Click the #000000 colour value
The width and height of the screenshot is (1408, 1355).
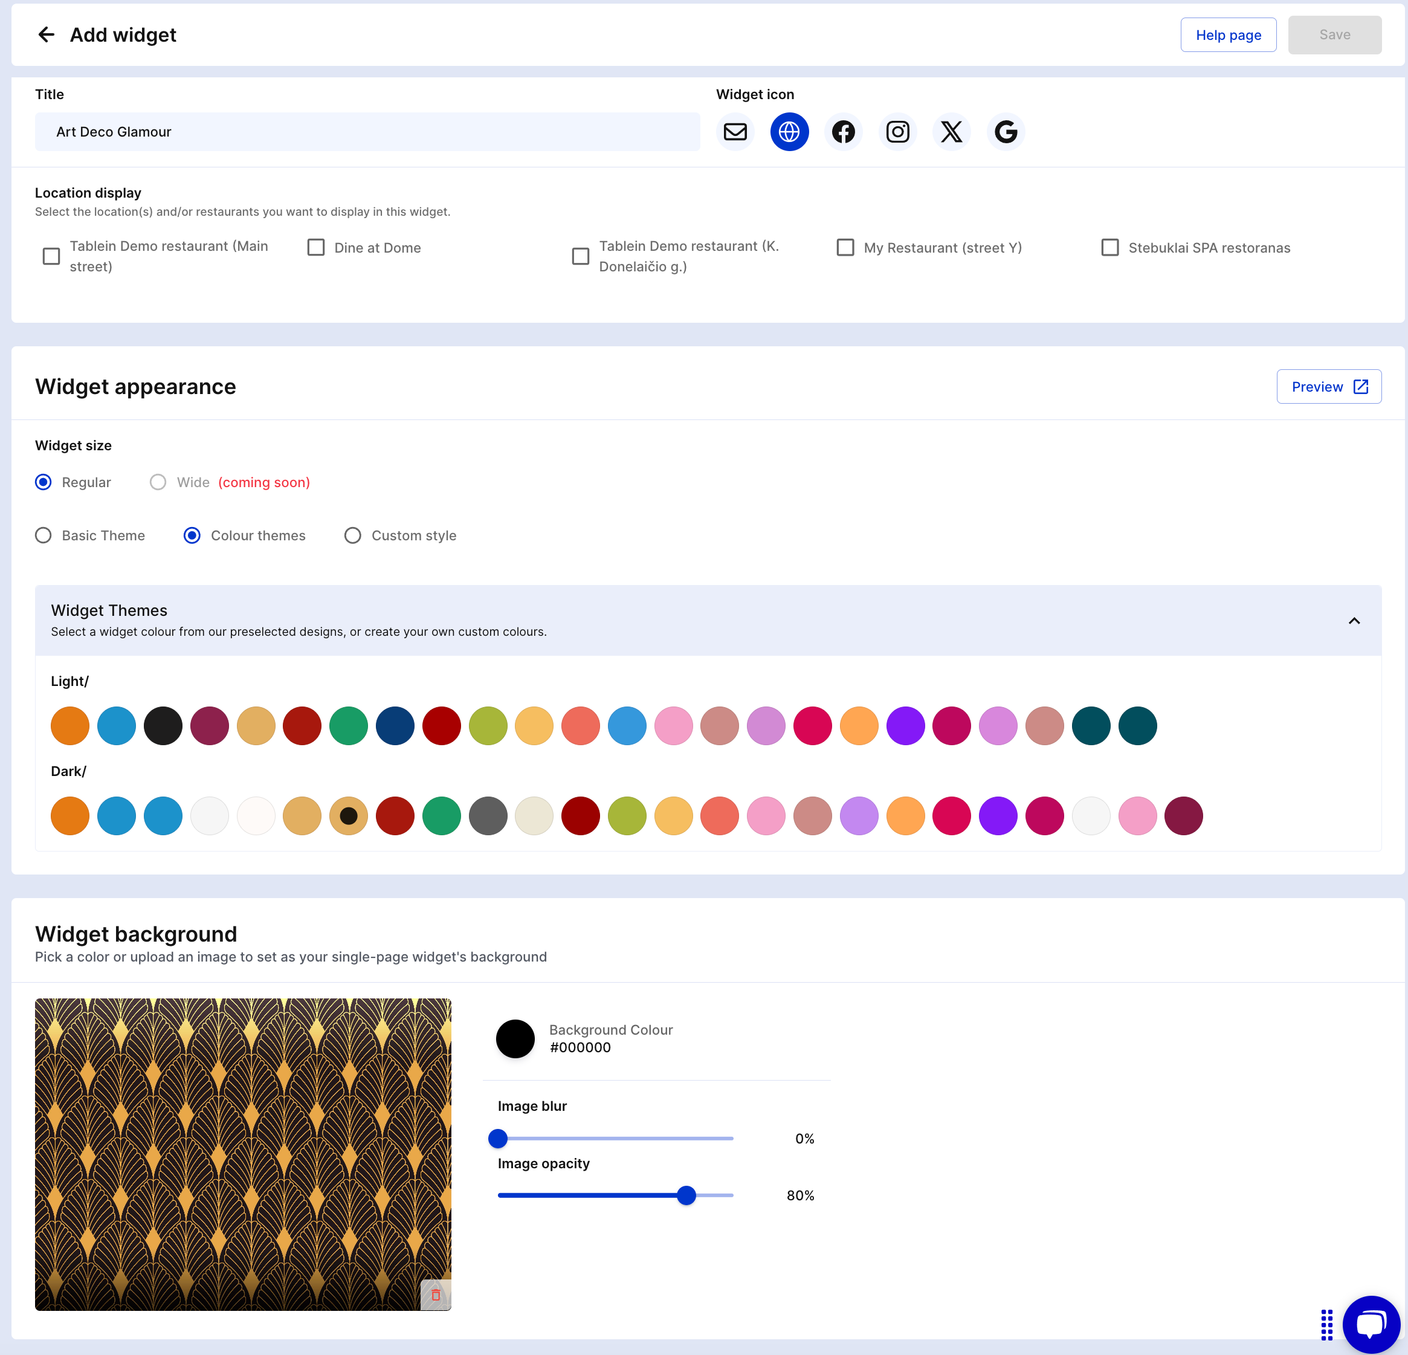point(581,1047)
